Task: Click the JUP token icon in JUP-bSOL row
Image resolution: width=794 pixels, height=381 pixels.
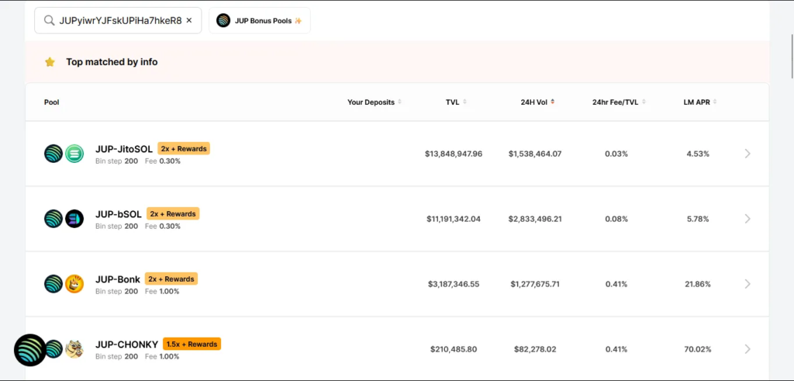Action: tap(54, 219)
